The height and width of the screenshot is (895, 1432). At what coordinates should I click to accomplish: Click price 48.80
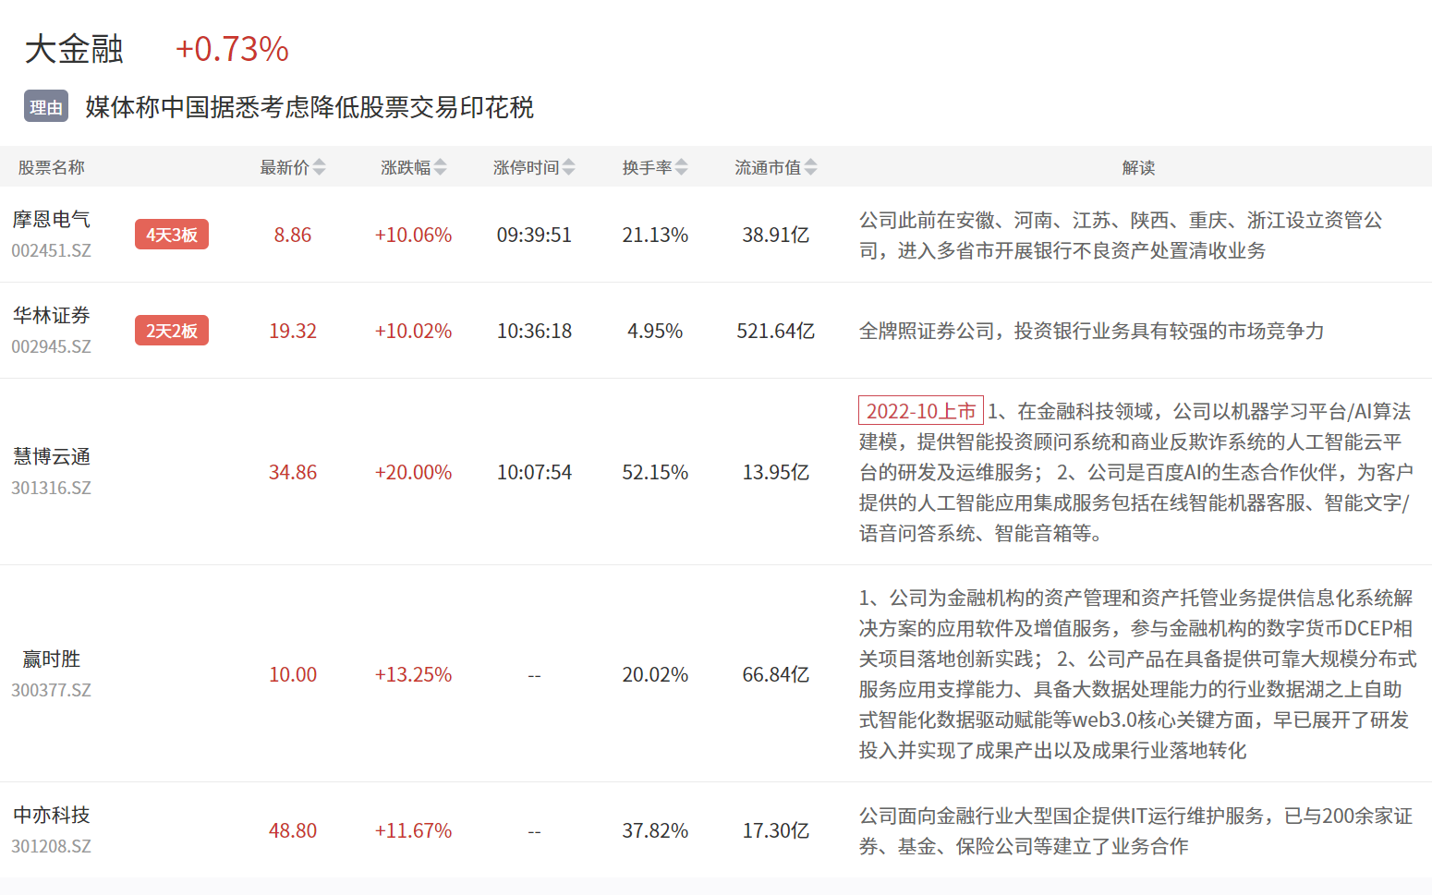[293, 831]
